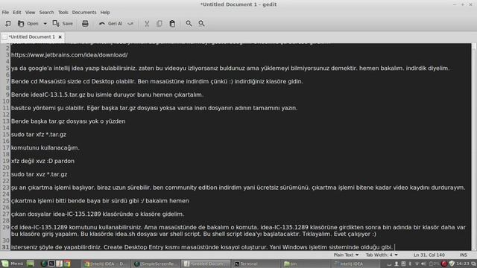Click the Chrome launcher icon in the panel
This screenshot has height=268, width=477.
tap(67, 264)
